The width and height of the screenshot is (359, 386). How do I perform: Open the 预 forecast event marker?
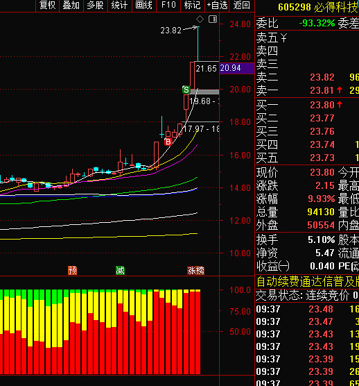73,270
